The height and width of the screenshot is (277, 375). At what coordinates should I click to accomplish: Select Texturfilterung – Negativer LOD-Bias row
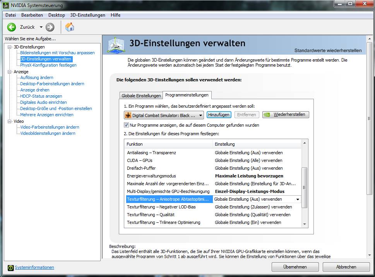coord(213,207)
